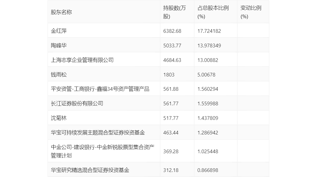The image size is (317, 177).
Task: Click the value 5033.77
Action: [x=172, y=46]
